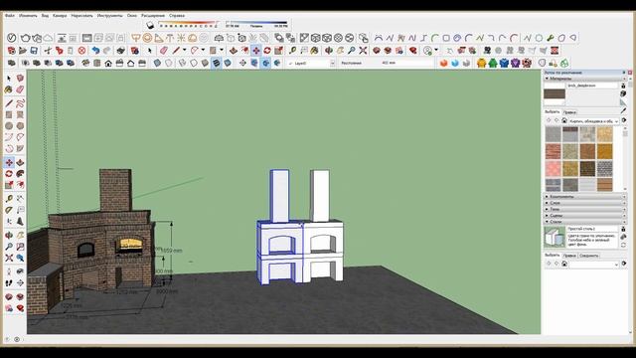Click the Create Material icon in Materials
636x358 pixels.
[623, 93]
